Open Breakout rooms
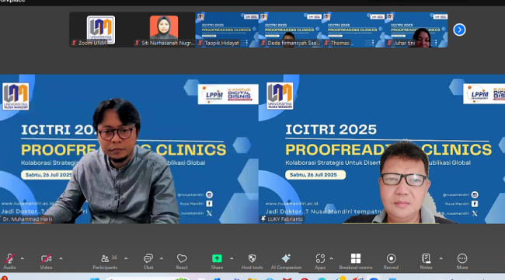This screenshot has height=280, width=505. tap(356, 261)
